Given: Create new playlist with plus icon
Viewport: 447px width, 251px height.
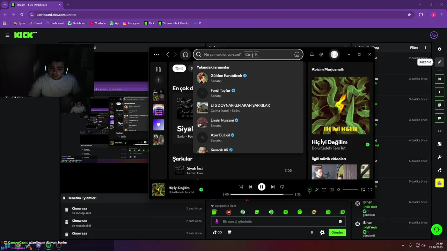Looking at the screenshot, I should tap(159, 80).
